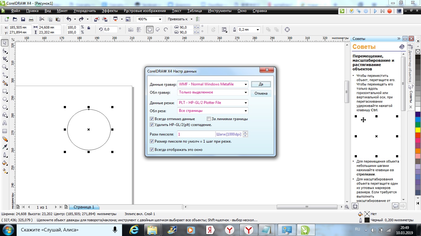Select the Outline pen tool
This screenshot has height=236, width=421.
click(5, 155)
